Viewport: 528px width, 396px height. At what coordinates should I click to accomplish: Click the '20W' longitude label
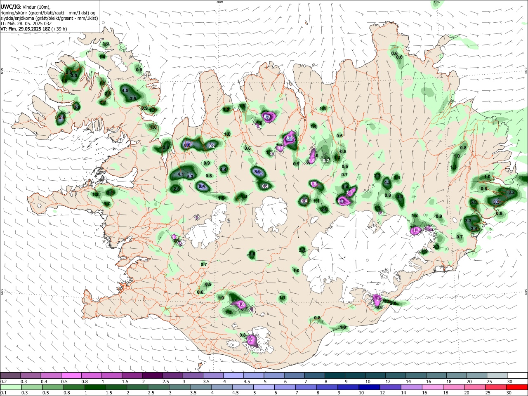(x=219, y=2)
